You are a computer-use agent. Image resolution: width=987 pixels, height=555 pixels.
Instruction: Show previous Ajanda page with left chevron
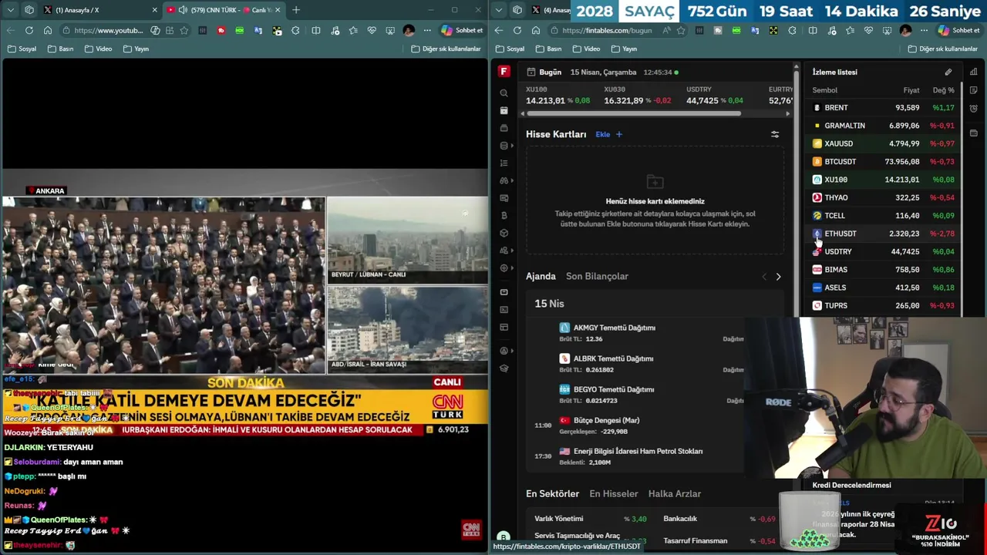(764, 277)
